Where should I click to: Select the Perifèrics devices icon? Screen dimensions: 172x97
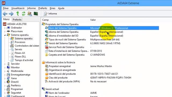(x=8, y=85)
